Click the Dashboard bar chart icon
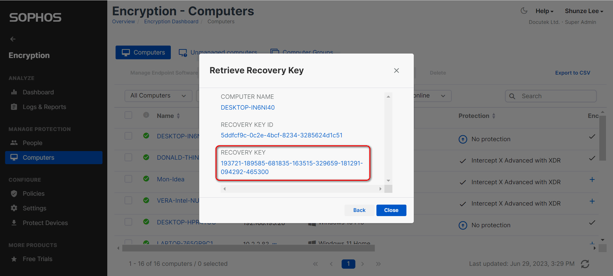 click(x=14, y=92)
